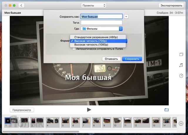This screenshot has width=188, height=135.
Task: Open the music note settings
Action: [181, 65]
